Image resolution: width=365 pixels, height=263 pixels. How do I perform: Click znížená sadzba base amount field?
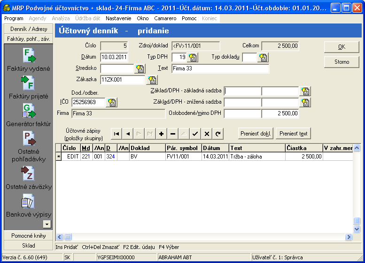242,102
